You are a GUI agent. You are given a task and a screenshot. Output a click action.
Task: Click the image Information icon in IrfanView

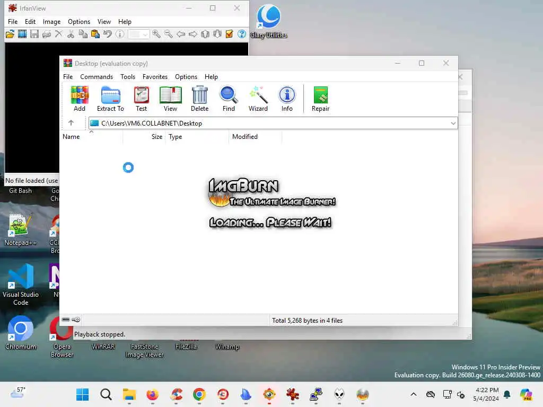[x=120, y=34]
